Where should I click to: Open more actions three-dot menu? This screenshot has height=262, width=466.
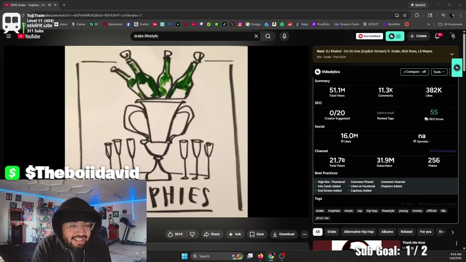coord(305,234)
